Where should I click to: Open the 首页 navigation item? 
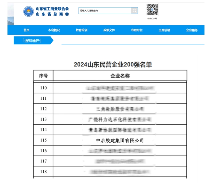[26, 30]
